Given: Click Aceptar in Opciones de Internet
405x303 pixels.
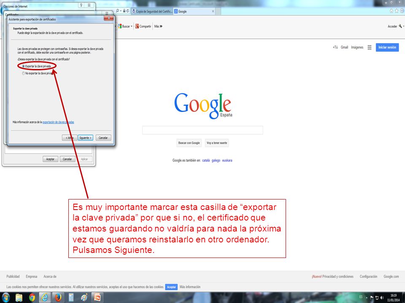Looking at the screenshot, I should point(50,159).
